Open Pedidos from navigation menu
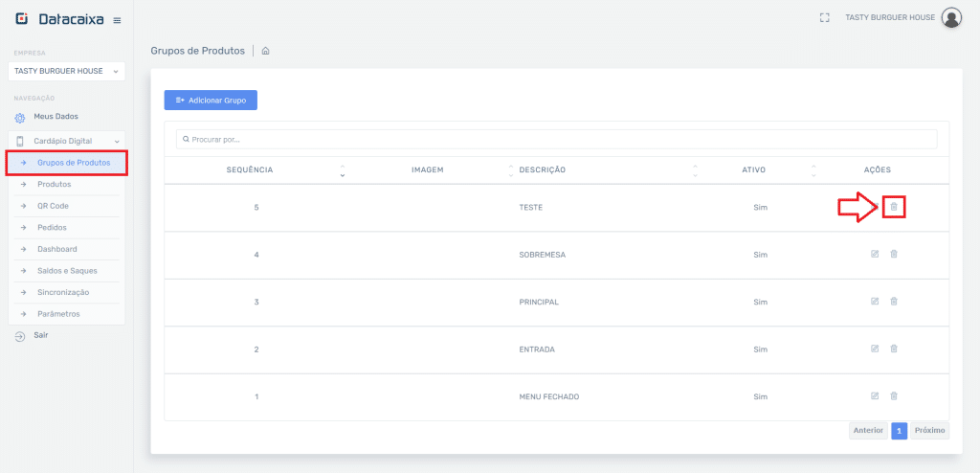Screen dimensions: 980x473 click(52, 228)
